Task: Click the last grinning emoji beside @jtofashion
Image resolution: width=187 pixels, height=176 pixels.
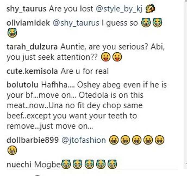Action: 160,140
